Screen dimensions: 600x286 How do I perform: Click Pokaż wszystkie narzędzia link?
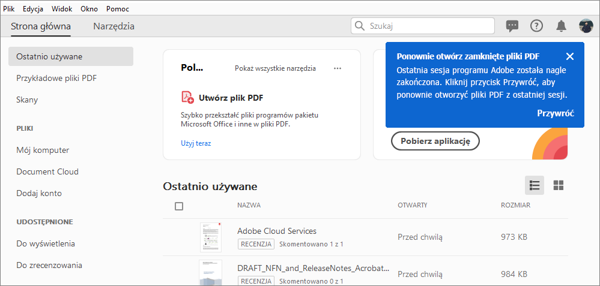(x=275, y=68)
